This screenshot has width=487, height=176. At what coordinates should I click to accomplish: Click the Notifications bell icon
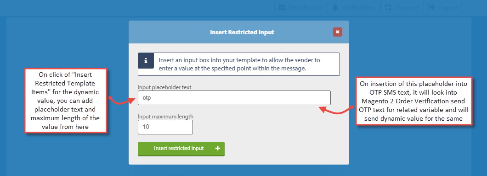(x=335, y=7)
